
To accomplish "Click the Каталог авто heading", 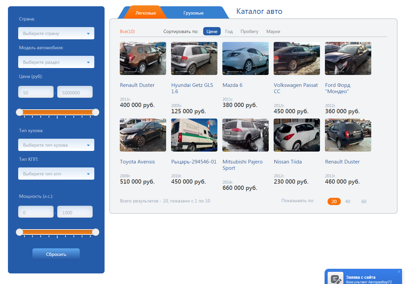I will [x=259, y=11].
